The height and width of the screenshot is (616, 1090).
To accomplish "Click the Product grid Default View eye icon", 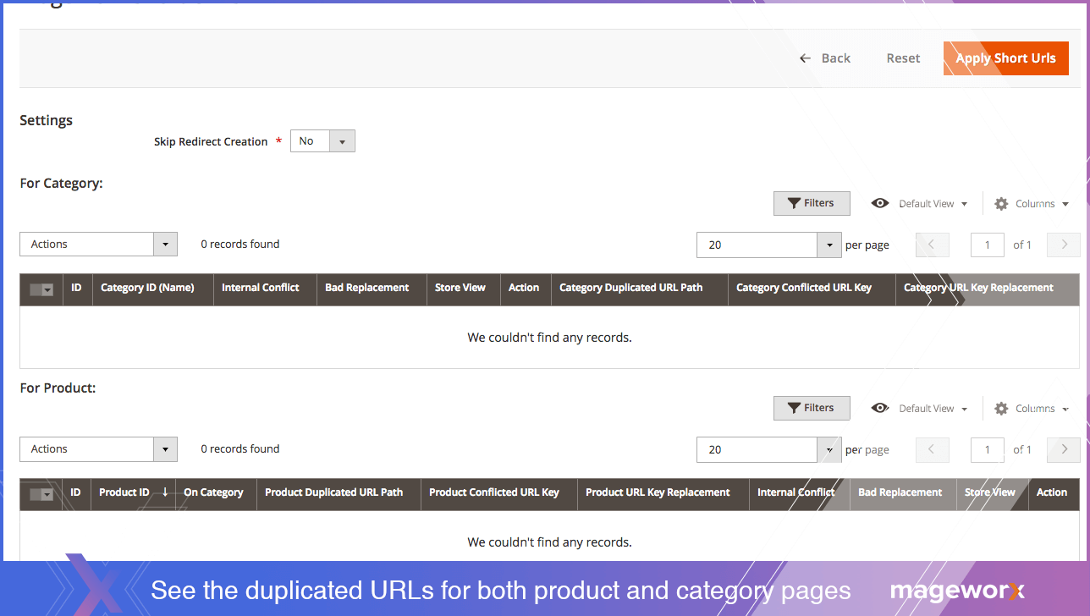I will [x=880, y=409].
